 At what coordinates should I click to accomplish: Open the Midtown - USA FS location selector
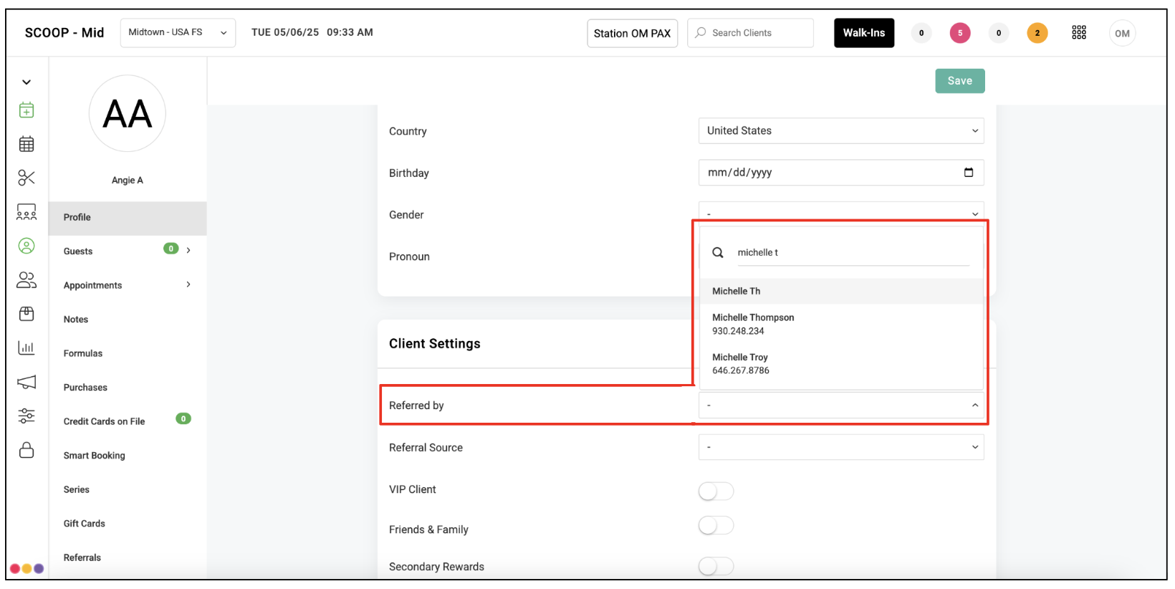(x=178, y=33)
